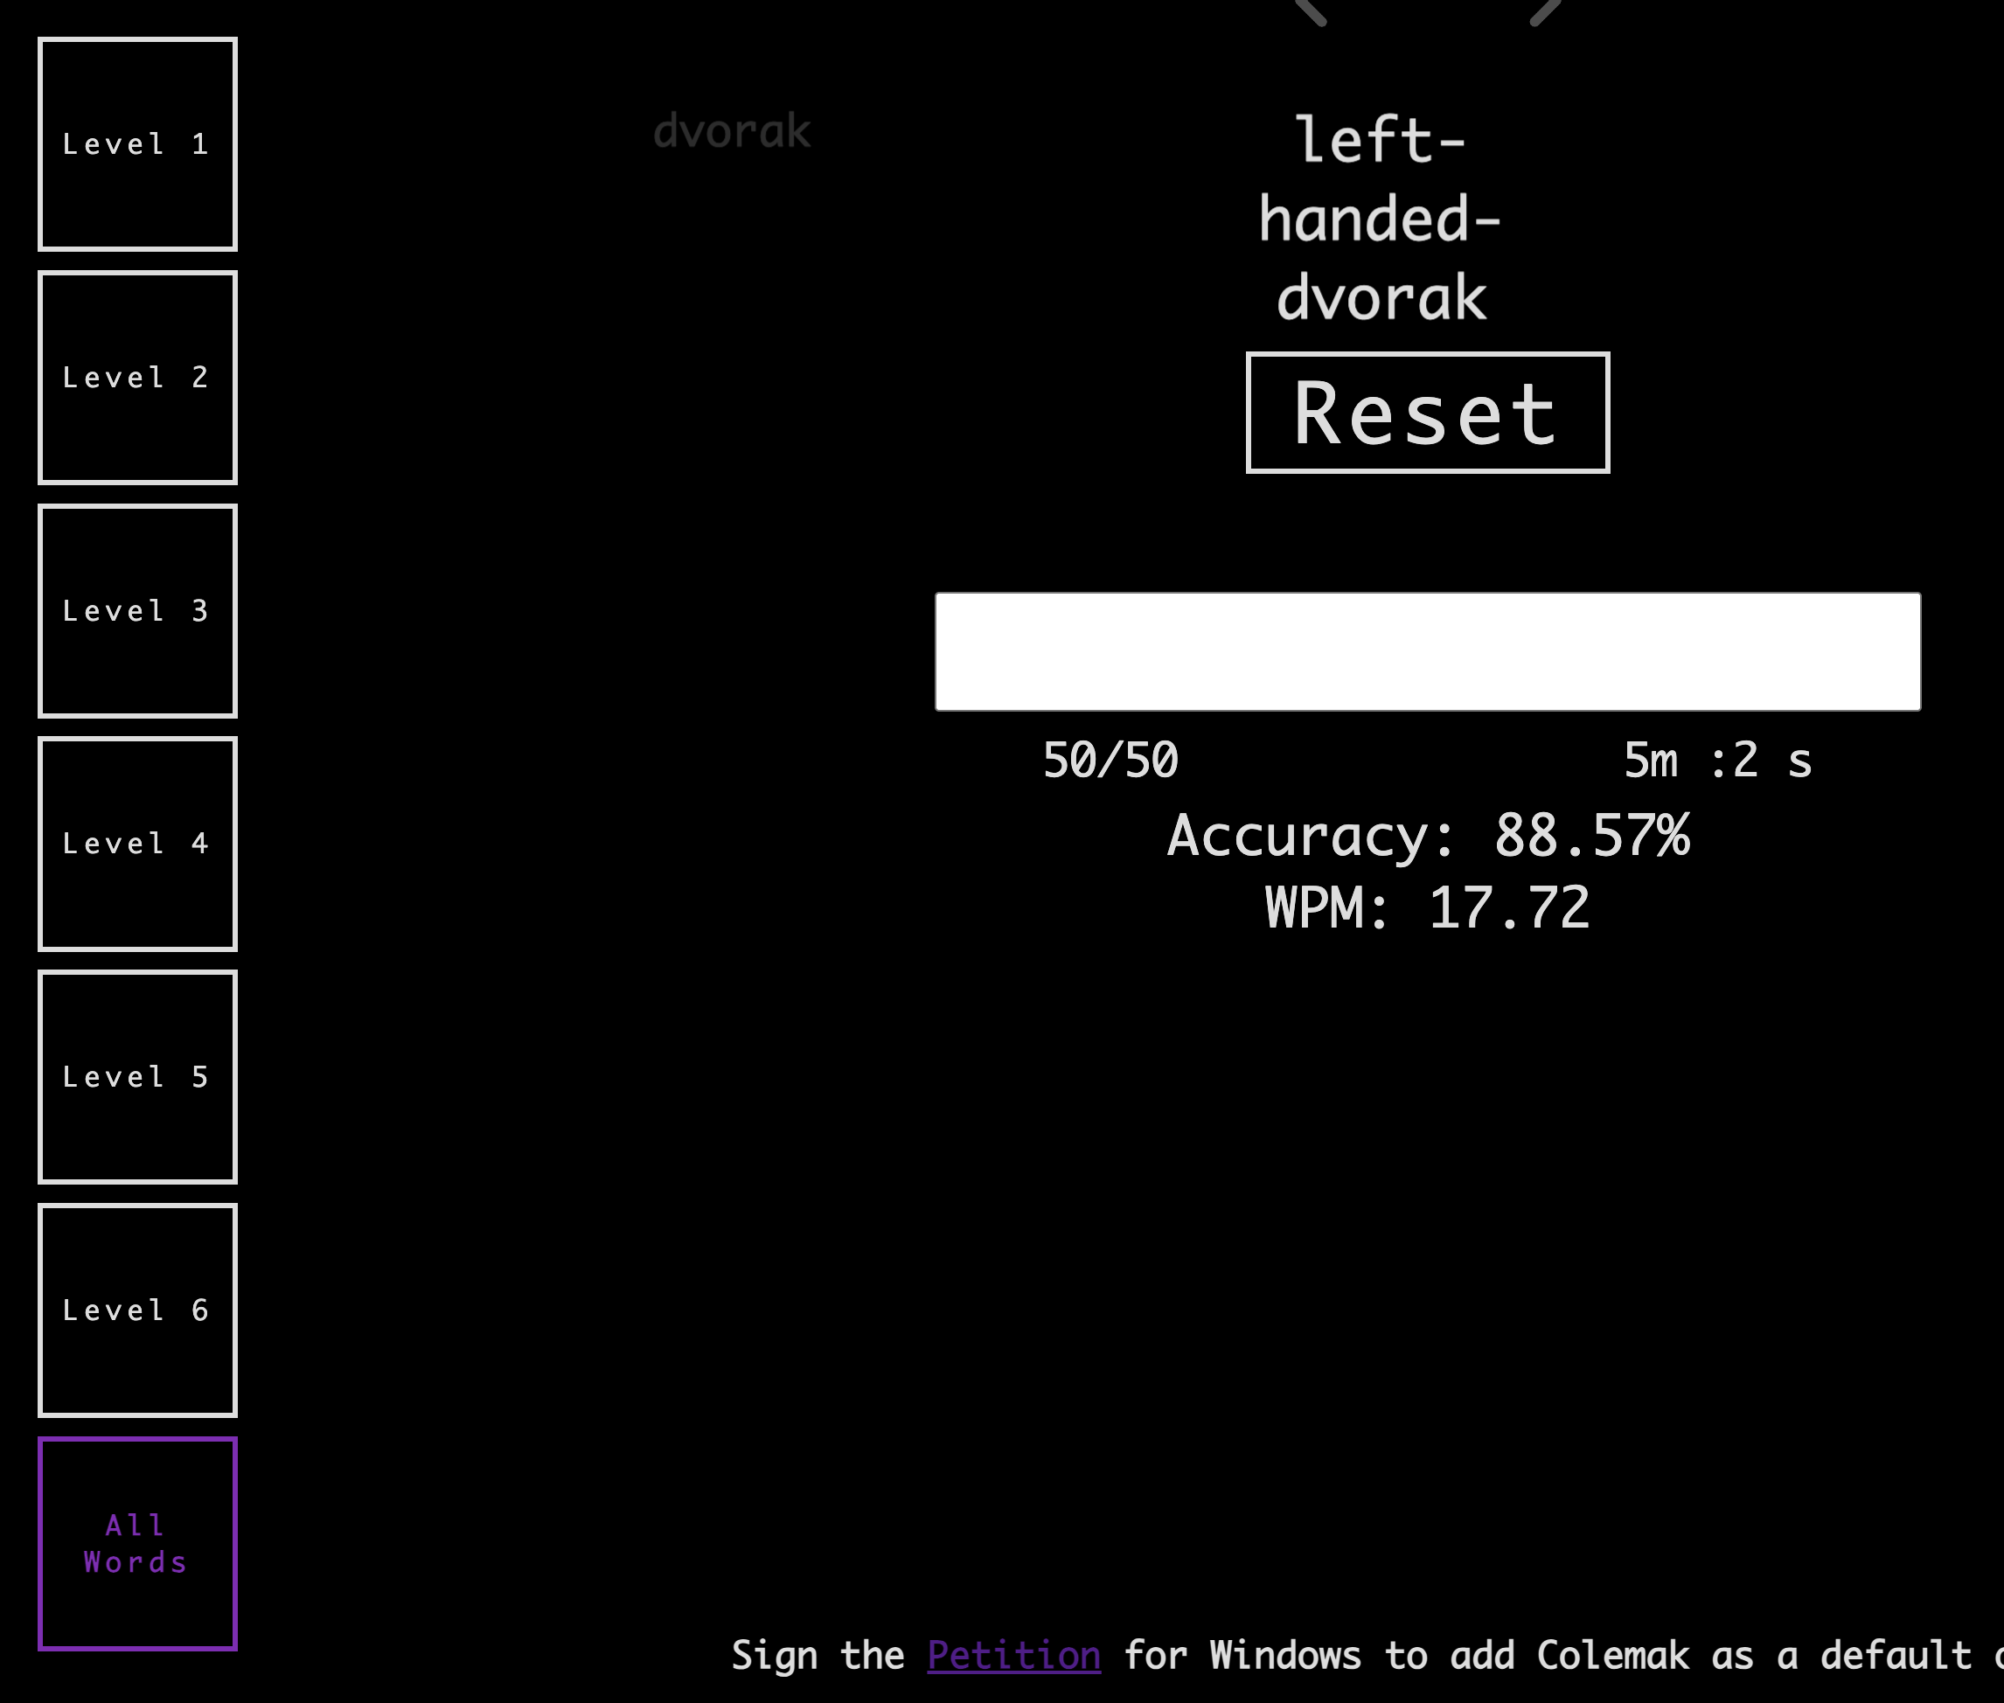The height and width of the screenshot is (1703, 2004).
Task: Open the Petition link
Action: [x=1013, y=1656]
